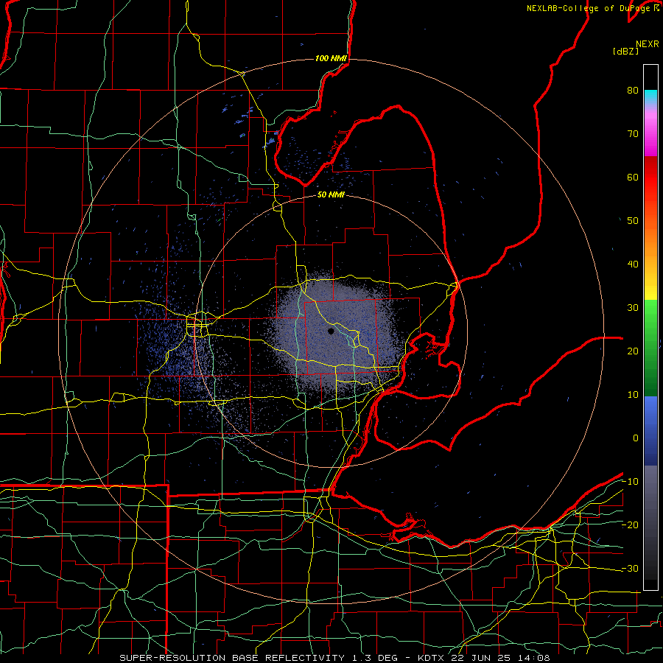Click the black radar site dot
This screenshot has height=663, width=663.
(331, 331)
